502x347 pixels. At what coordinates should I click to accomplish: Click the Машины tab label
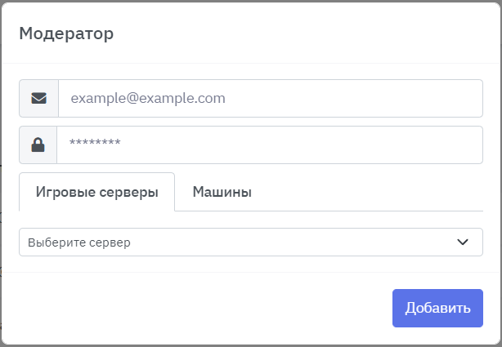pos(222,193)
